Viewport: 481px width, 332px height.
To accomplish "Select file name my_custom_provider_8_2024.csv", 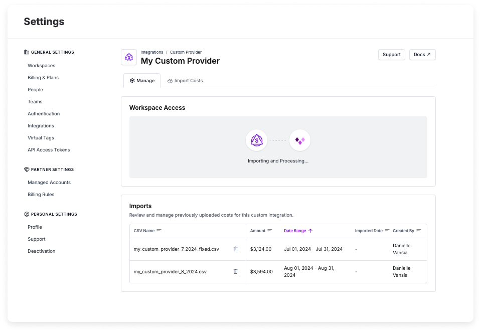I will [170, 272].
